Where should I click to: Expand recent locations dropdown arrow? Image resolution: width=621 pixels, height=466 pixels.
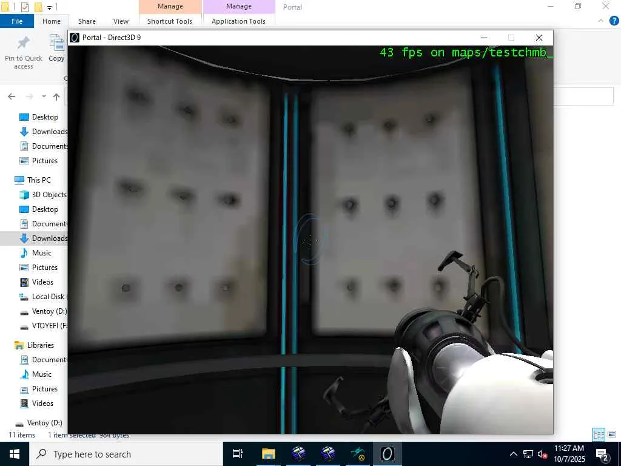44,96
